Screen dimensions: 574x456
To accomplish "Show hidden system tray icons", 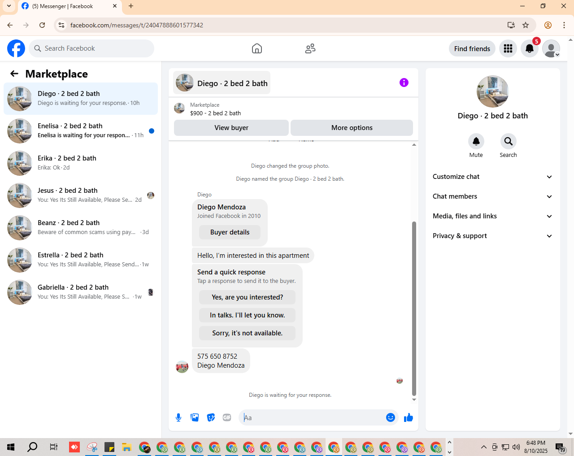I will (x=483, y=447).
